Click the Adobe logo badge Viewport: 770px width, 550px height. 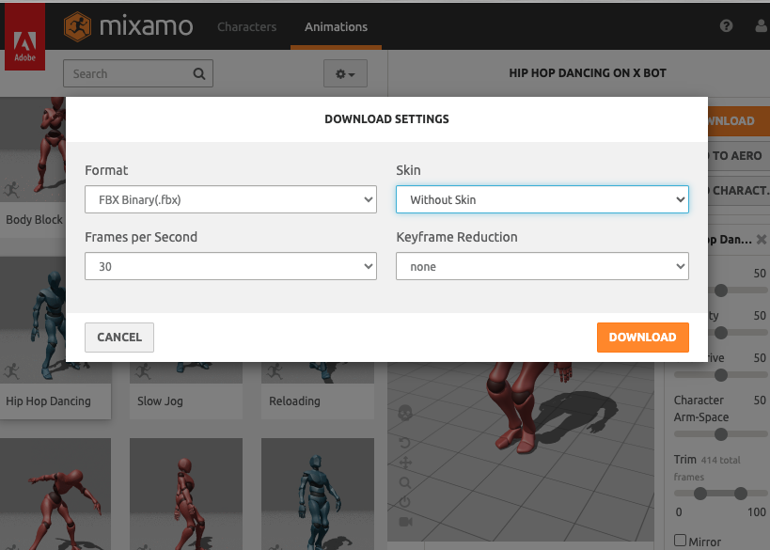[24, 37]
